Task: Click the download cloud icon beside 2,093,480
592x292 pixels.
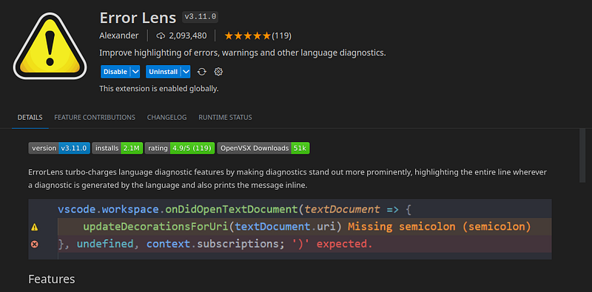Action: pos(161,35)
